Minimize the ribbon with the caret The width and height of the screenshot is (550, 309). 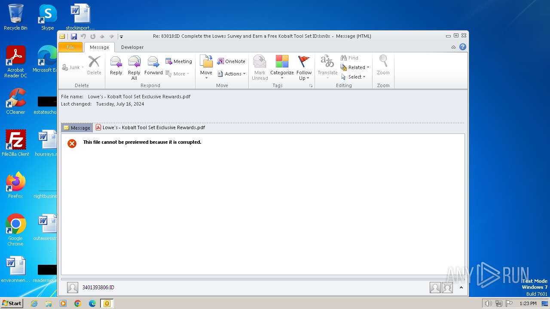[x=454, y=47]
